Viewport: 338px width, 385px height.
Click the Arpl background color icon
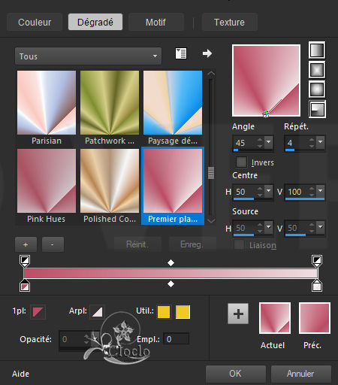[97, 312]
